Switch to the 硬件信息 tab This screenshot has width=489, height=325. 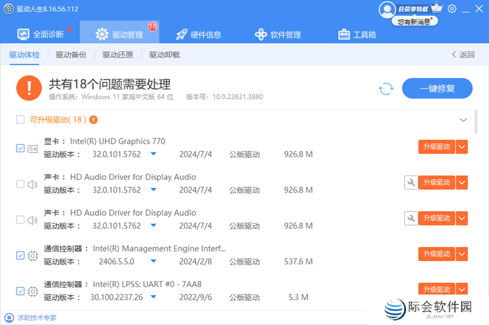click(x=198, y=34)
